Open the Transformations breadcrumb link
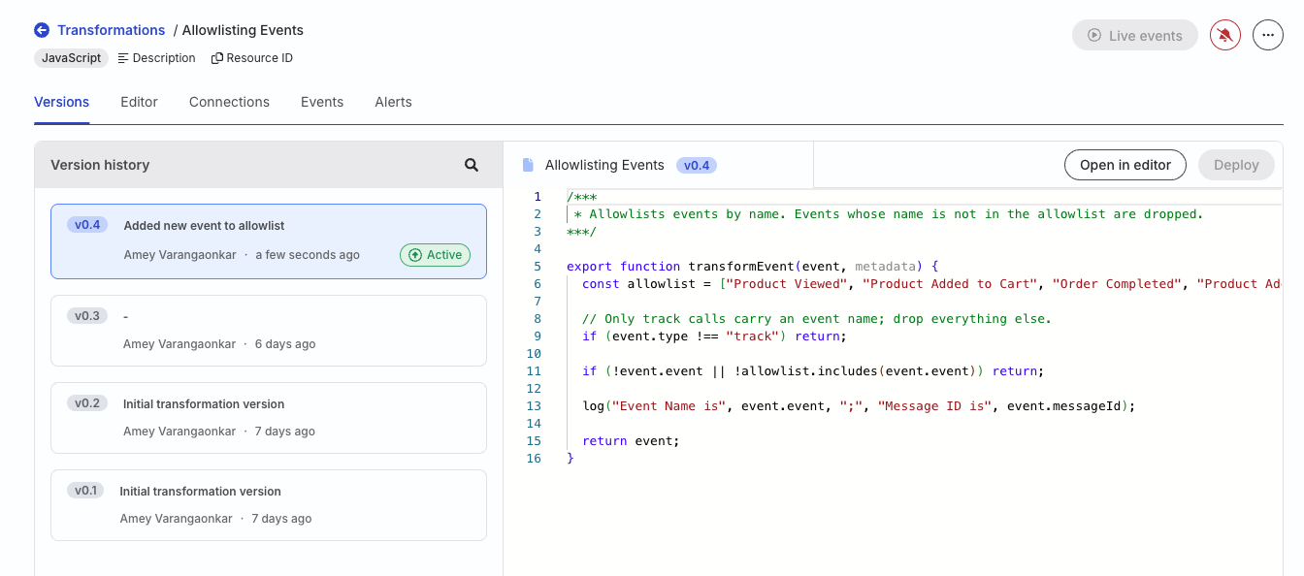Viewport: 1304px width, 576px height. coord(112,30)
